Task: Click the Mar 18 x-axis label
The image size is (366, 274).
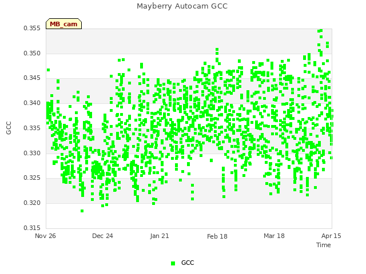Action: pos(274,236)
